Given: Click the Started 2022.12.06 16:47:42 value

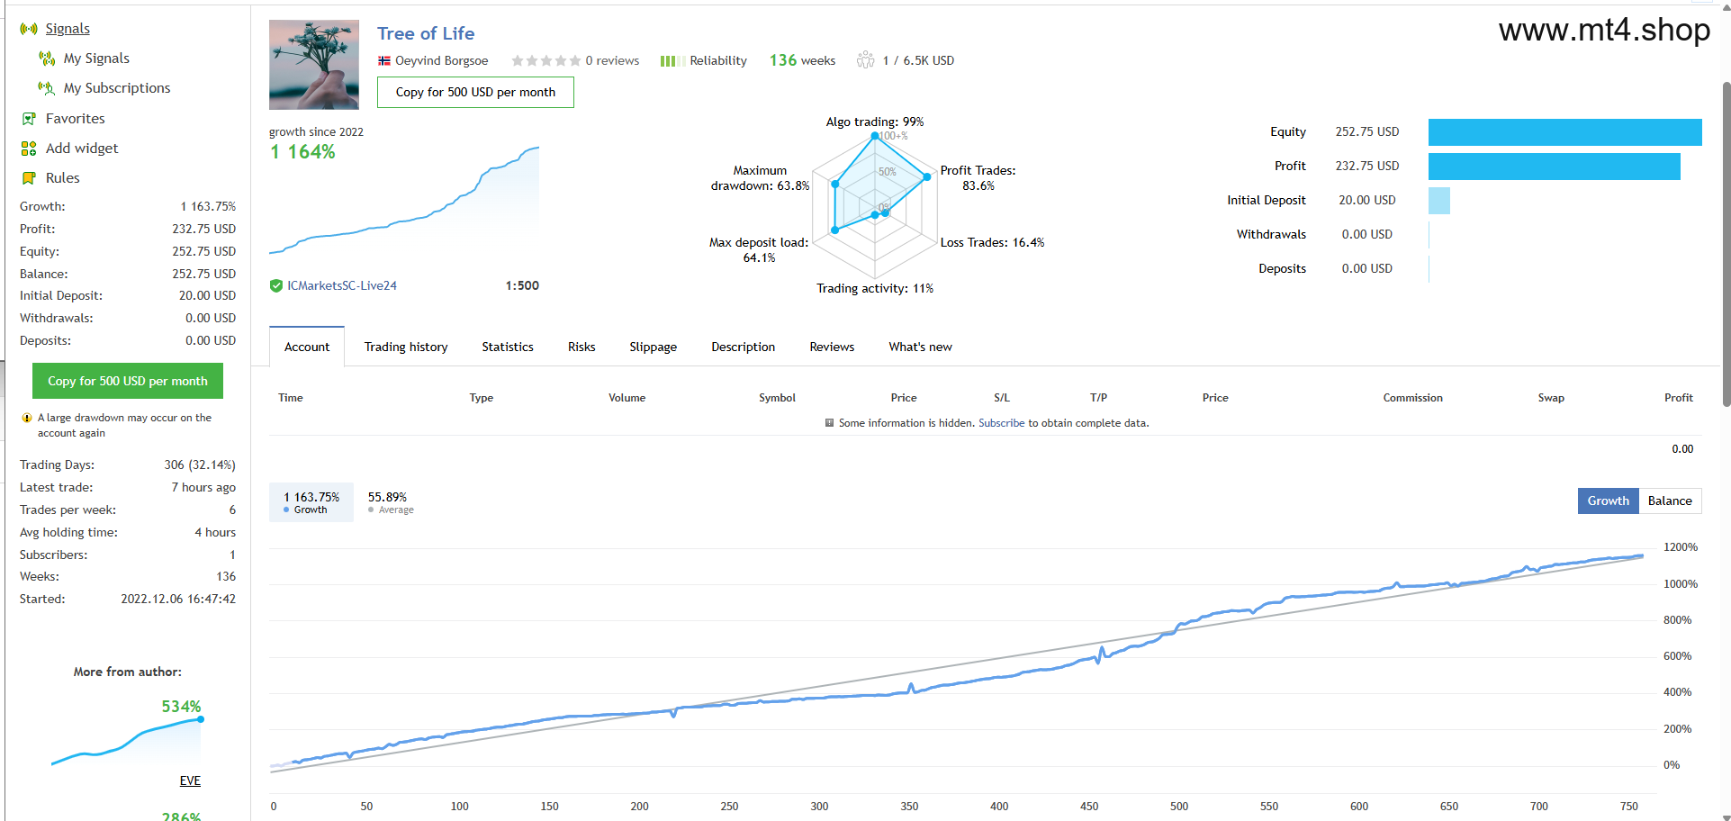Looking at the screenshot, I should point(178,600).
